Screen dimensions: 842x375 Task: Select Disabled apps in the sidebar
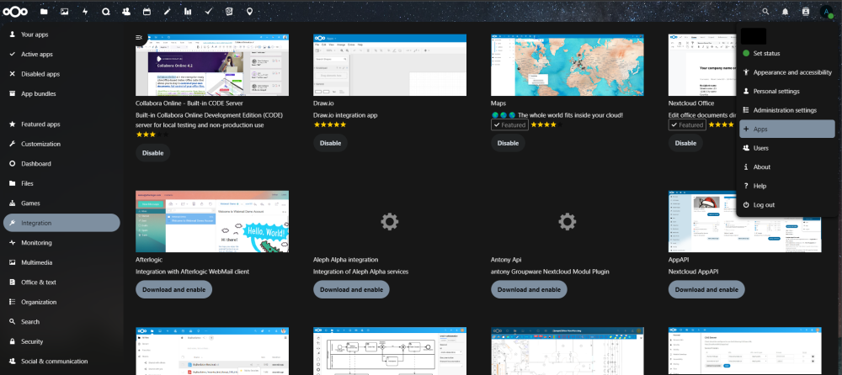tap(61, 74)
